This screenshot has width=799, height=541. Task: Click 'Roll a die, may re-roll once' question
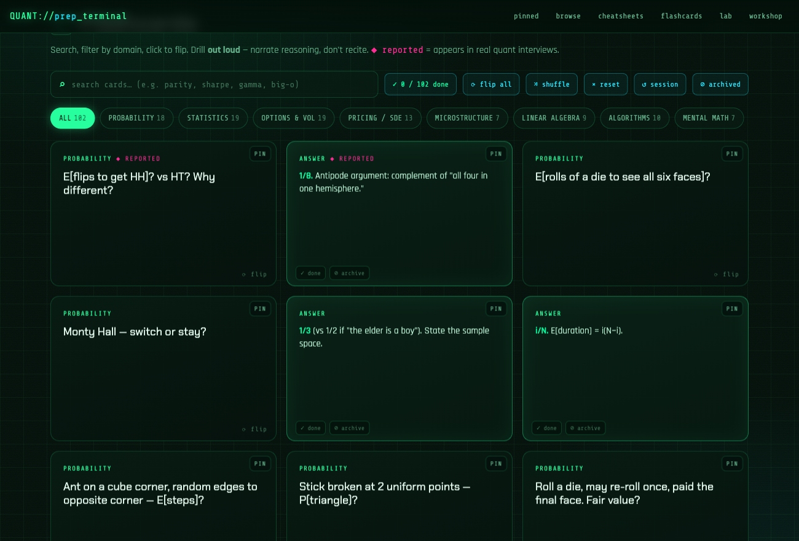point(624,493)
